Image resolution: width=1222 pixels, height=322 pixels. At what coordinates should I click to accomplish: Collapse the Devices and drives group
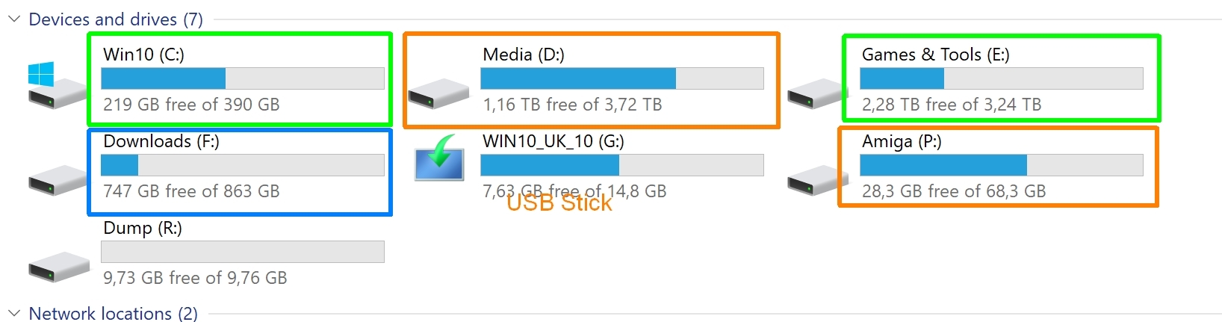pyautogui.click(x=13, y=19)
